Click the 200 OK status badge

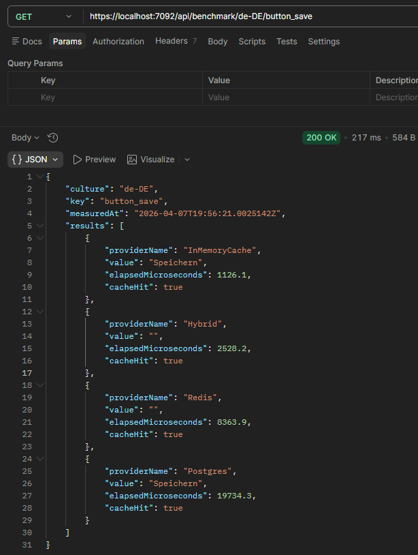click(322, 138)
